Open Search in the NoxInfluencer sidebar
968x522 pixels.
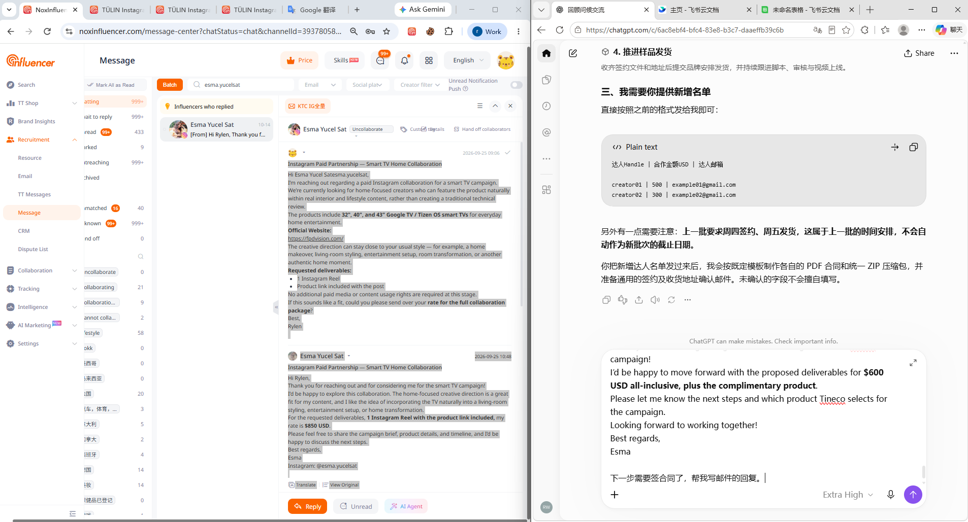point(26,85)
